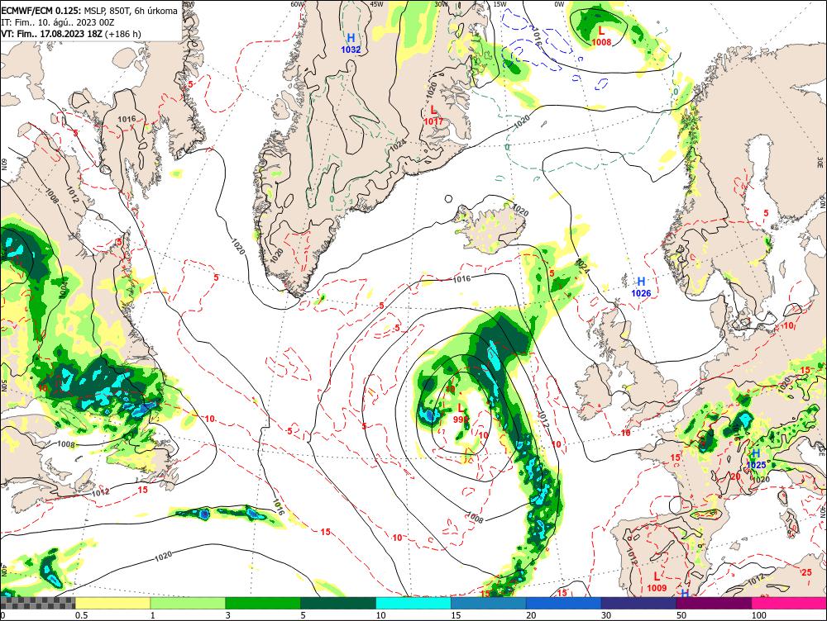The image size is (827, 621).
Task: Select the pink 100+ mm legend swatch
Action: 789,603
